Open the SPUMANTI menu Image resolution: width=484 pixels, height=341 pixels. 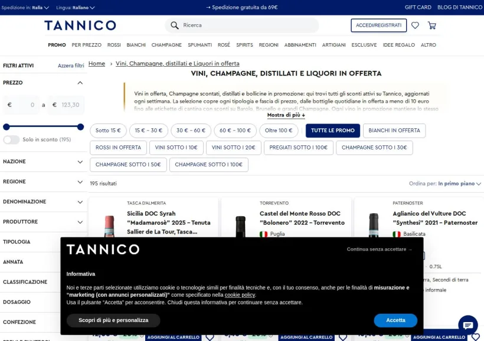click(x=200, y=45)
